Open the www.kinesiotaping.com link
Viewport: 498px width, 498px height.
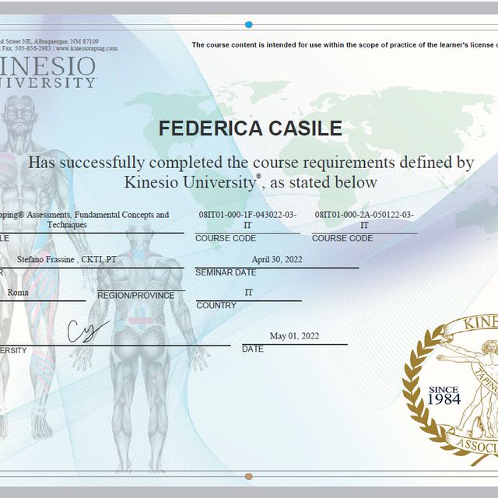pyautogui.click(x=86, y=48)
